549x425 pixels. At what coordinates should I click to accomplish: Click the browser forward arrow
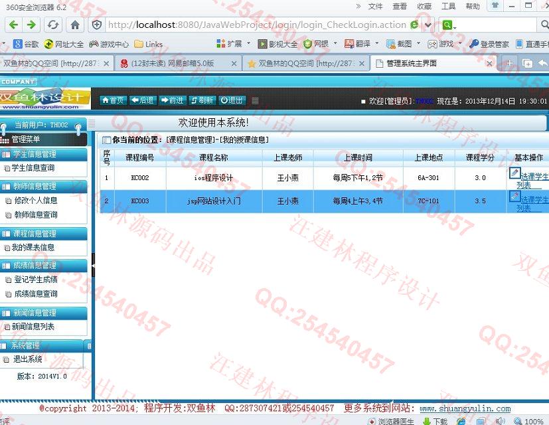pos(31,25)
